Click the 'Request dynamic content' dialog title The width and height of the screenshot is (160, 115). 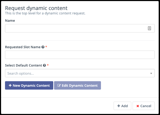(x=36, y=8)
